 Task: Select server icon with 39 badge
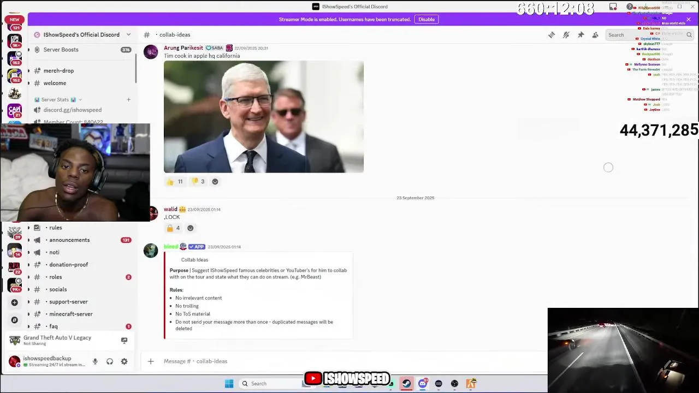coord(15,233)
